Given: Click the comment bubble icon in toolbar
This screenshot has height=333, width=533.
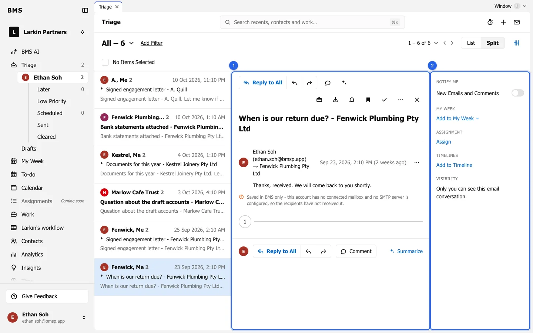Looking at the screenshot, I should [x=328, y=83].
